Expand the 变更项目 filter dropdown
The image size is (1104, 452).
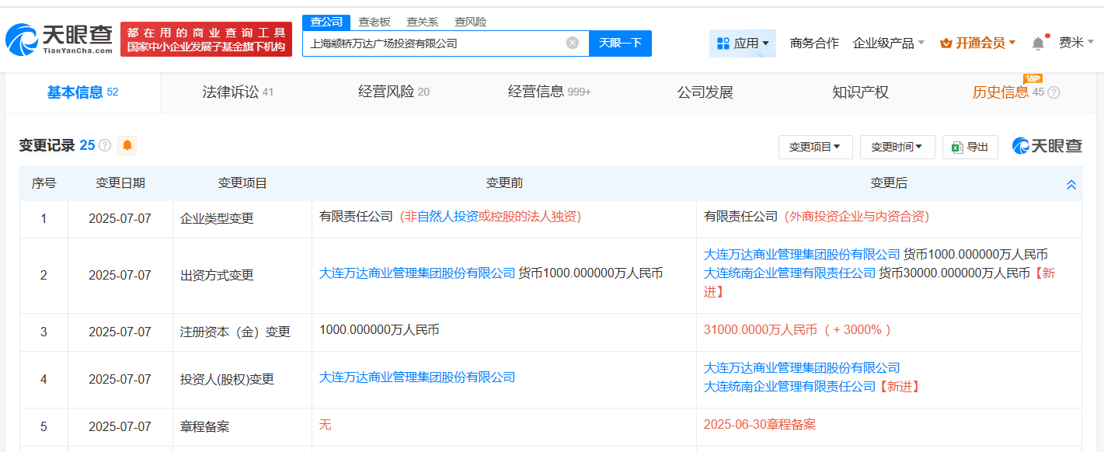815,147
